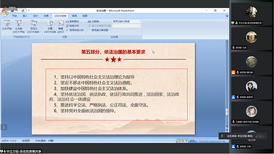274x154 pixels.
Task: Switch to the 插入 ribbon tab
Action: pos(25,16)
